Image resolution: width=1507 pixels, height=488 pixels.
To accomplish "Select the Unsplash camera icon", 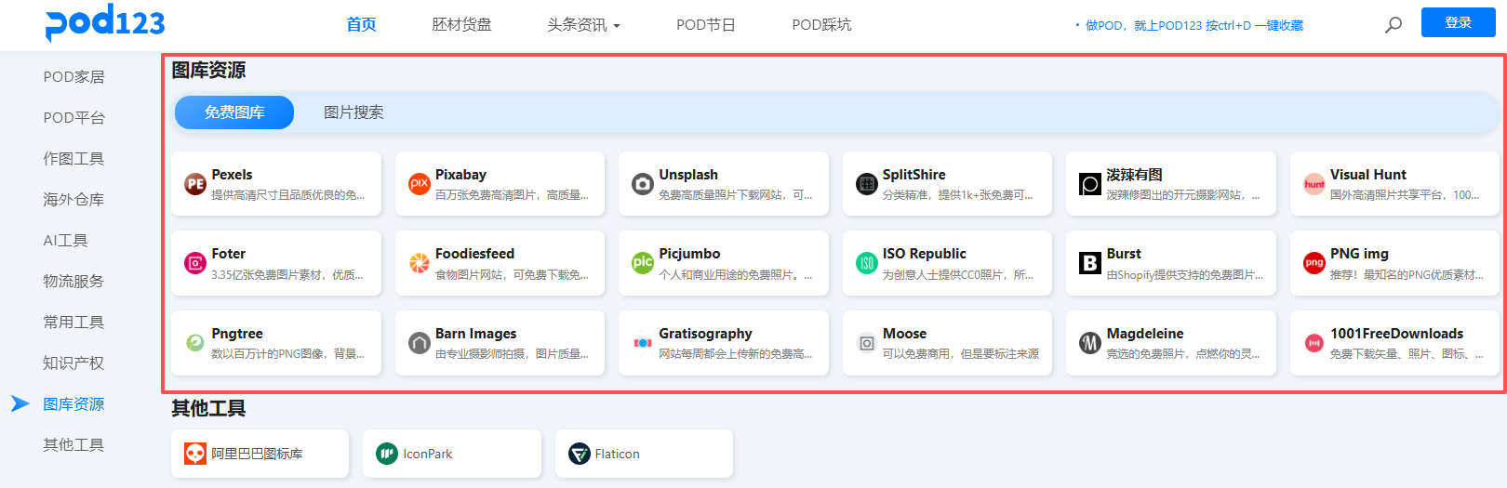I will 643,184.
